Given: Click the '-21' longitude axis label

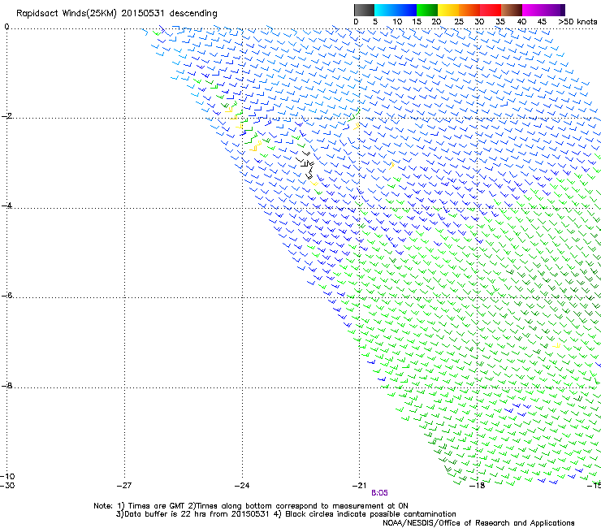Looking at the screenshot, I should click(x=359, y=486).
